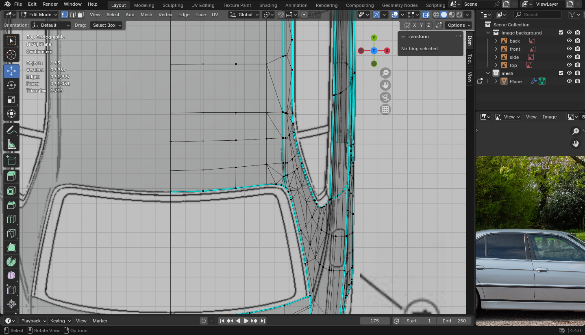Expand the back image tree item
This screenshot has width=585, height=335.
pos(496,41)
